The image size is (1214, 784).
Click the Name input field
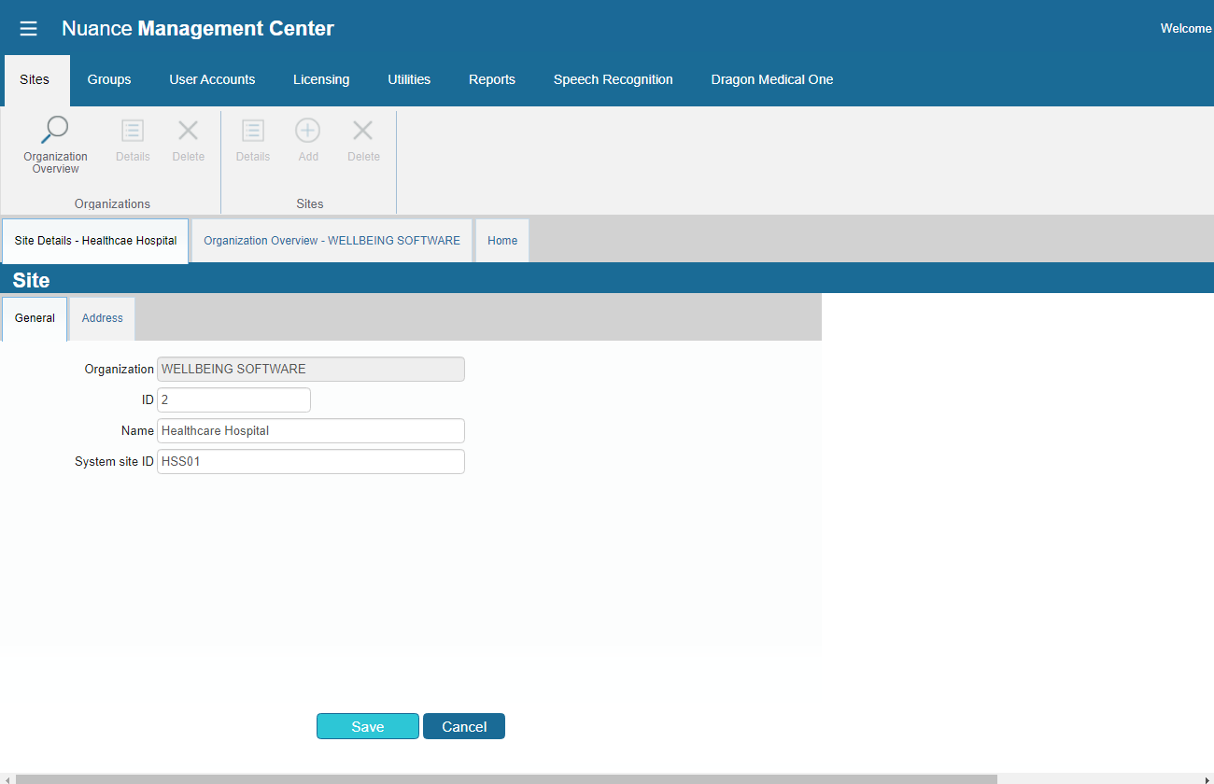(x=311, y=430)
